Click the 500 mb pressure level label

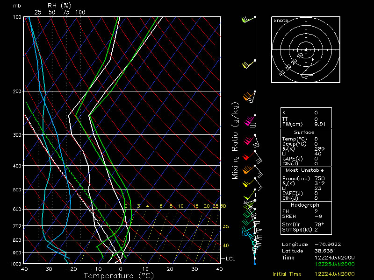[17, 190]
